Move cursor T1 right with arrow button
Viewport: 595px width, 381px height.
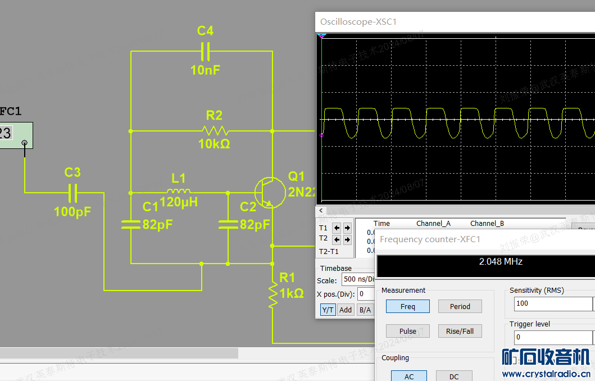[x=347, y=228]
